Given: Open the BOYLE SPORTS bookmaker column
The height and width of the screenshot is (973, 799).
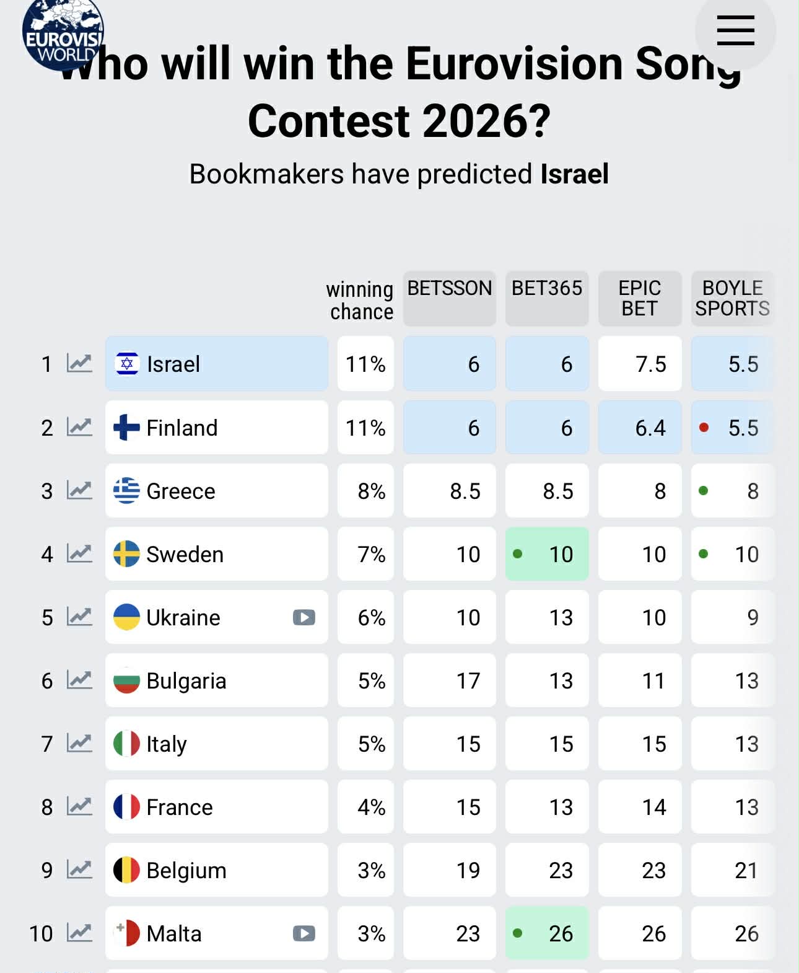Looking at the screenshot, I should coord(732,298).
